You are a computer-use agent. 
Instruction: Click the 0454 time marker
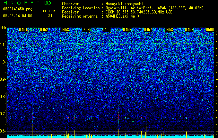pyautogui.click(x=86, y=30)
